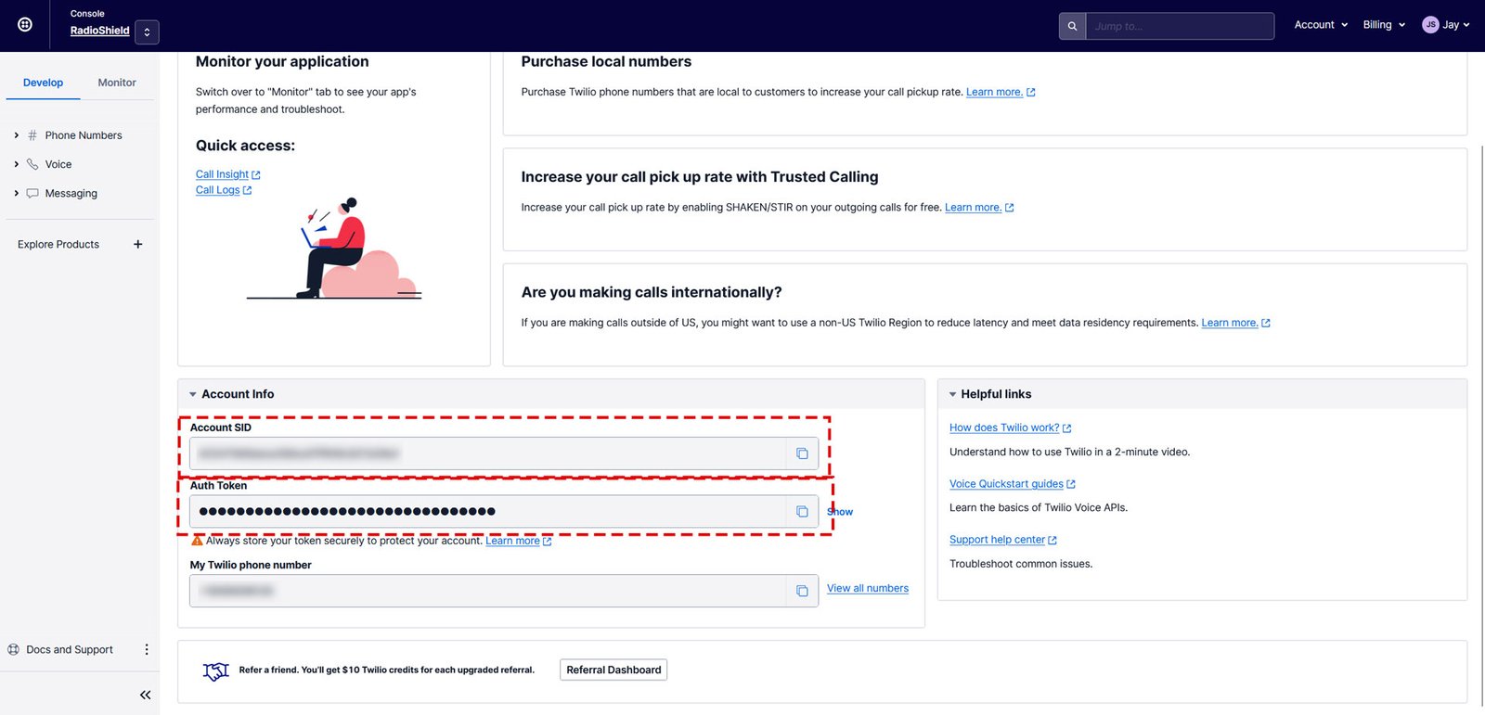Click external icon after Trusted Calling Learn more
The width and height of the screenshot is (1485, 715).
(1010, 208)
